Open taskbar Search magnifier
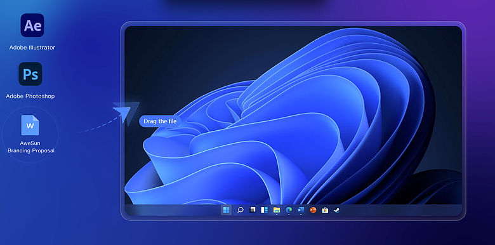 [x=241, y=210]
